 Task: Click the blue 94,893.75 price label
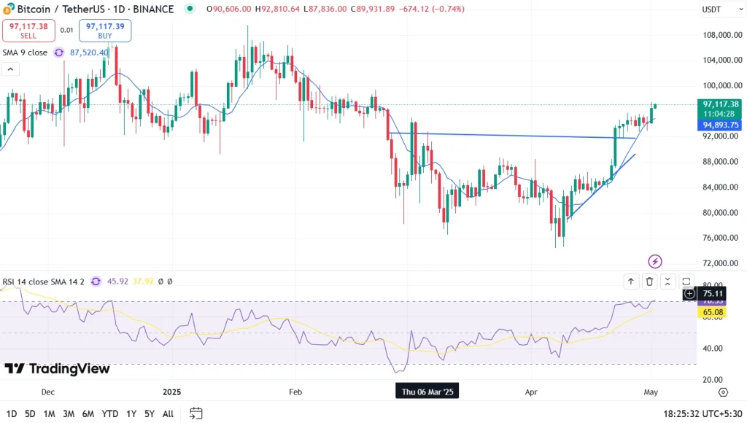(720, 125)
